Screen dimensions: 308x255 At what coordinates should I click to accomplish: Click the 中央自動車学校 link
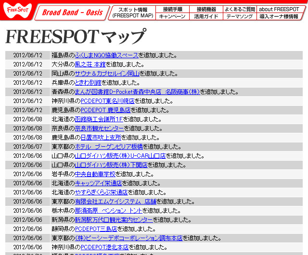pyautogui.click(x=95, y=174)
